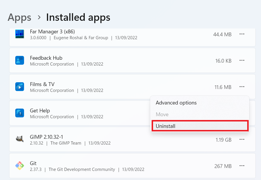Open Feedback Hub's more options menu
Image resolution: width=261 pixels, height=180 pixels.
click(242, 61)
